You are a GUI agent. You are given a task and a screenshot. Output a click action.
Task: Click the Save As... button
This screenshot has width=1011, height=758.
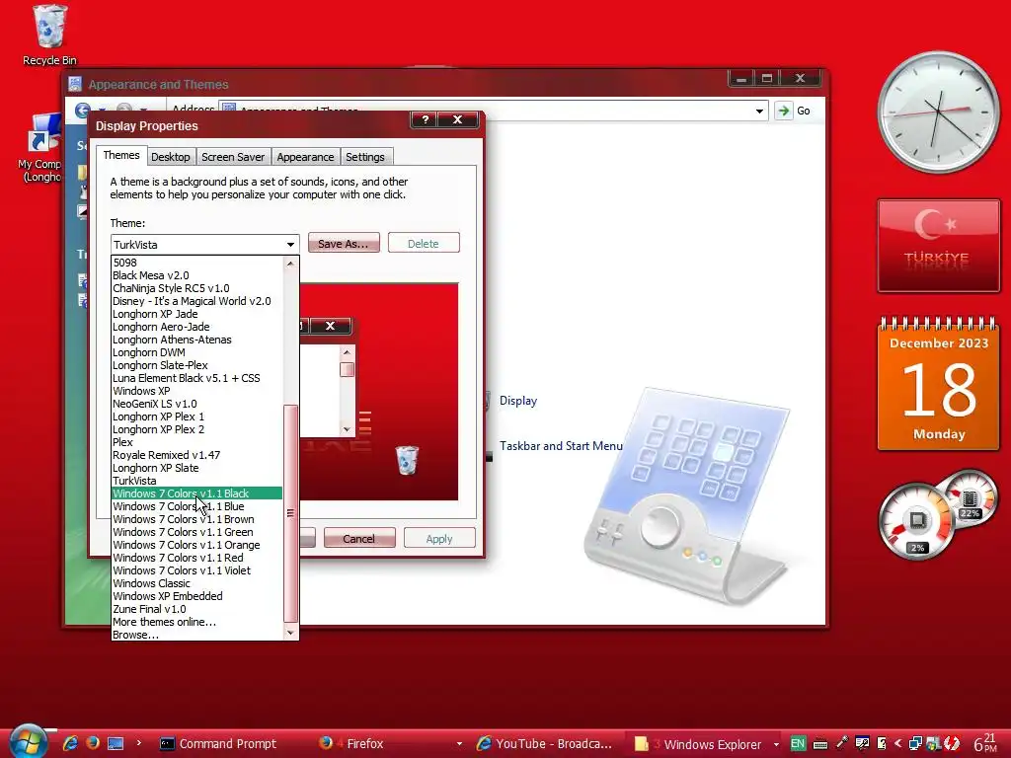pos(344,244)
